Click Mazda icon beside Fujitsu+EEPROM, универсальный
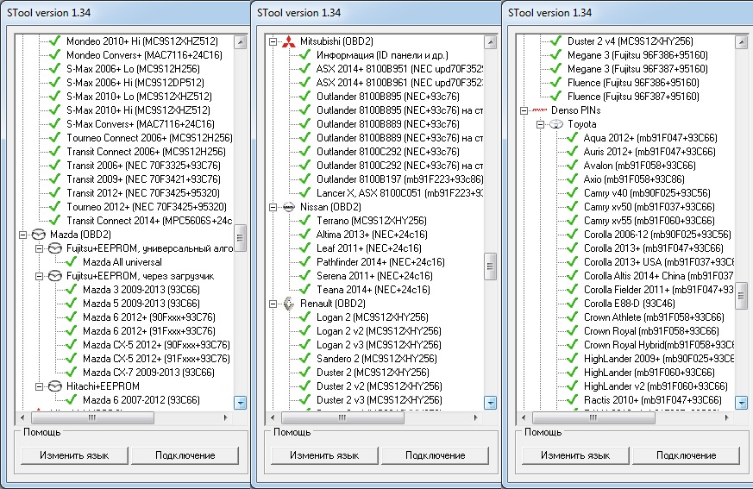Image resolution: width=753 pixels, height=489 pixels. pos(54,249)
